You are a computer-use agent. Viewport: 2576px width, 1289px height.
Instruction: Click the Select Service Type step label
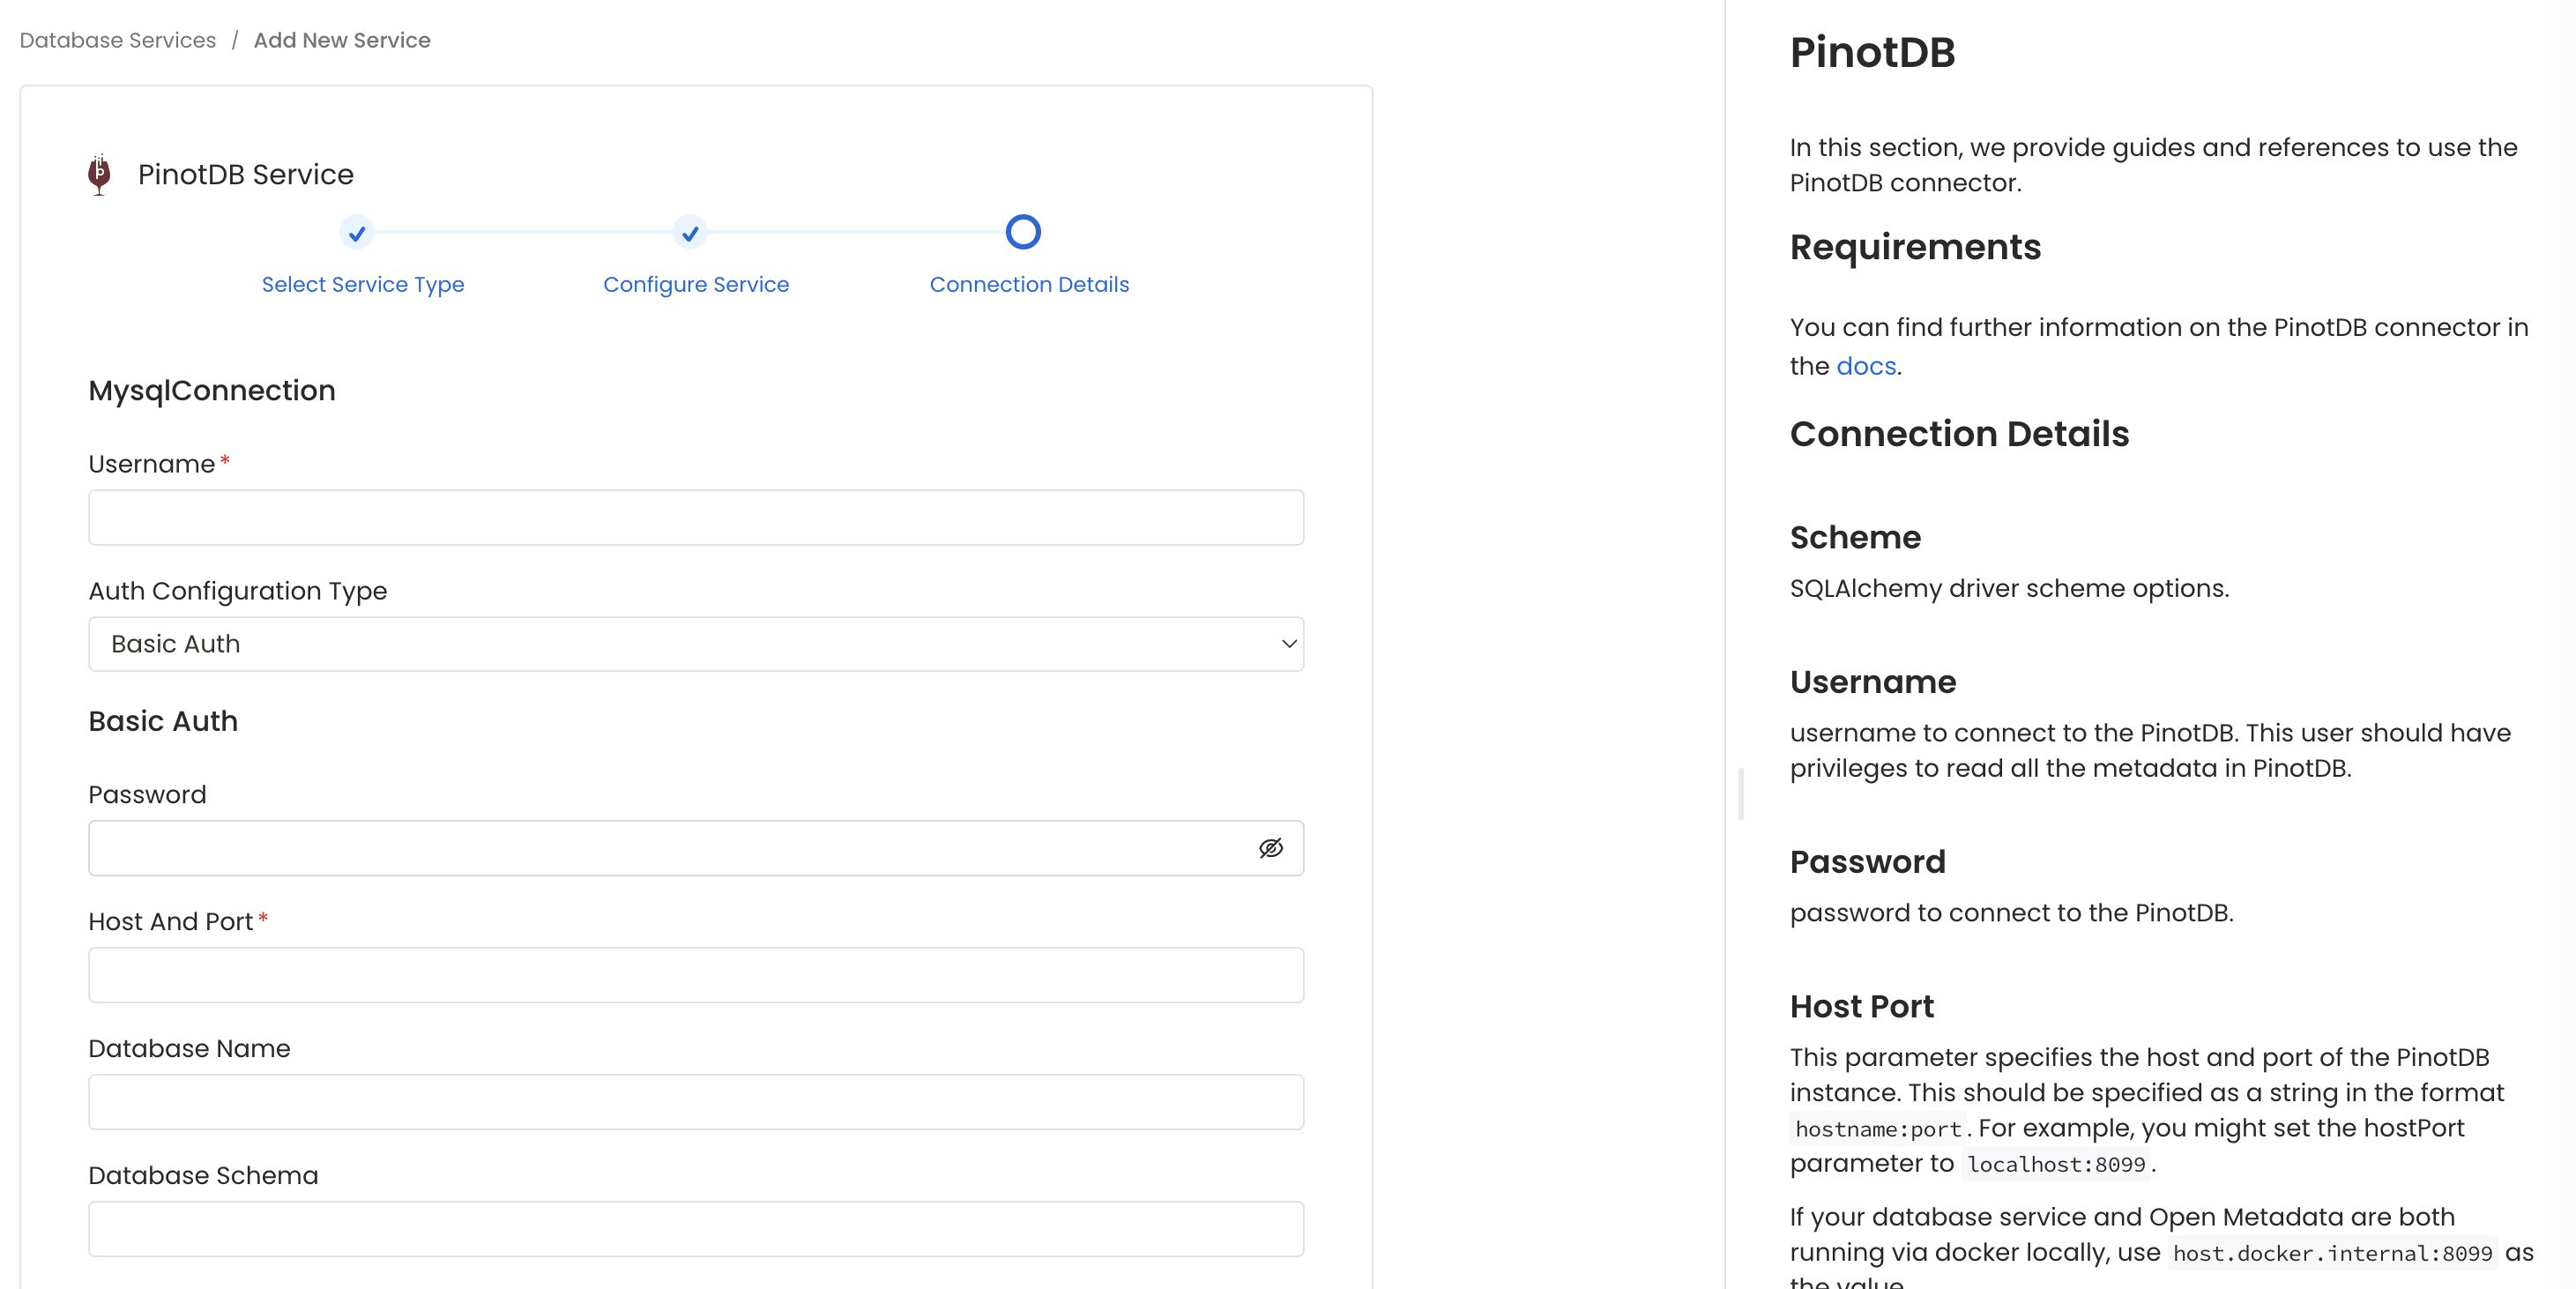[x=362, y=284]
